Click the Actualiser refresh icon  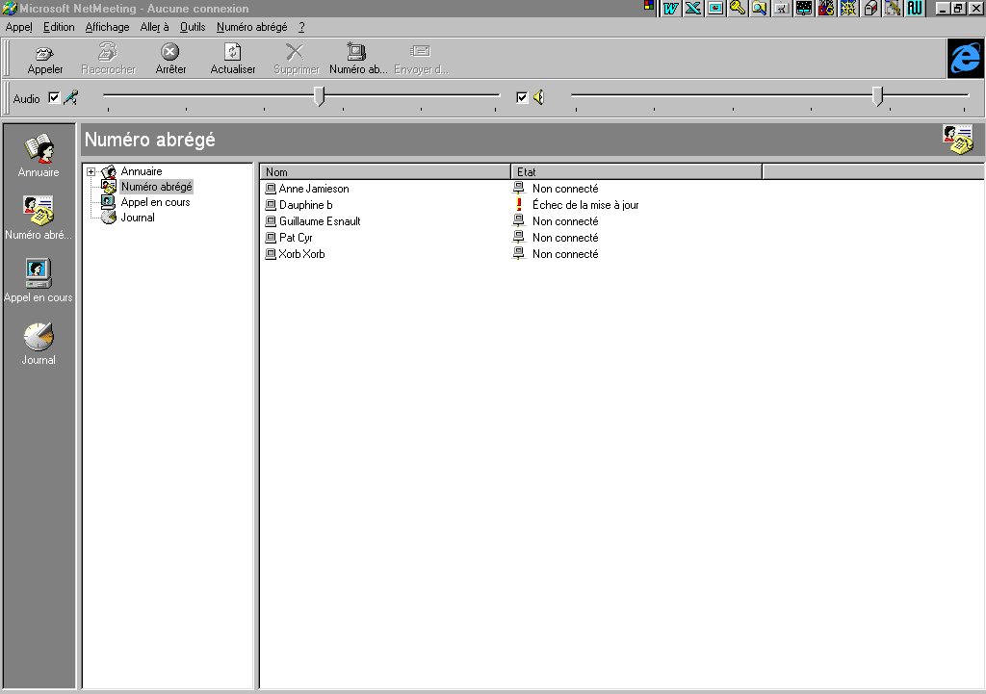(233, 52)
